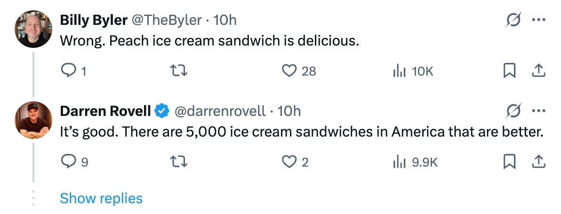Share Darren Rovell's tweet

coord(538,162)
